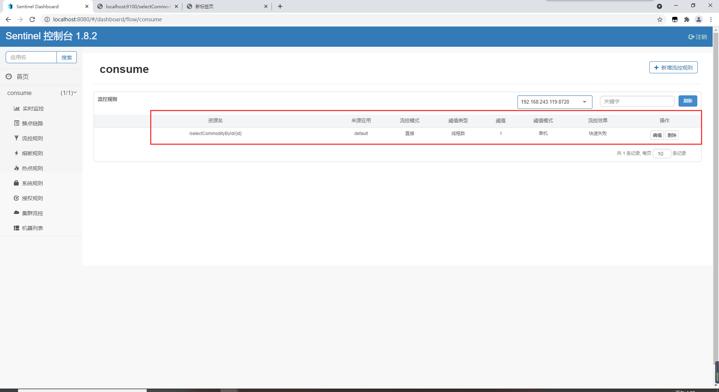The height and width of the screenshot is (392, 719).
Task: Open the browser extensions puzzle icon
Action: coord(687,19)
